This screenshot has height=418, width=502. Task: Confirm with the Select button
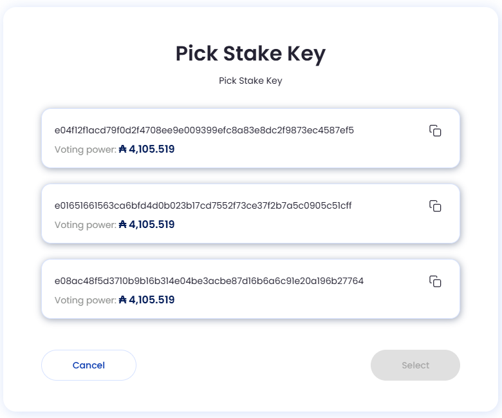point(415,365)
